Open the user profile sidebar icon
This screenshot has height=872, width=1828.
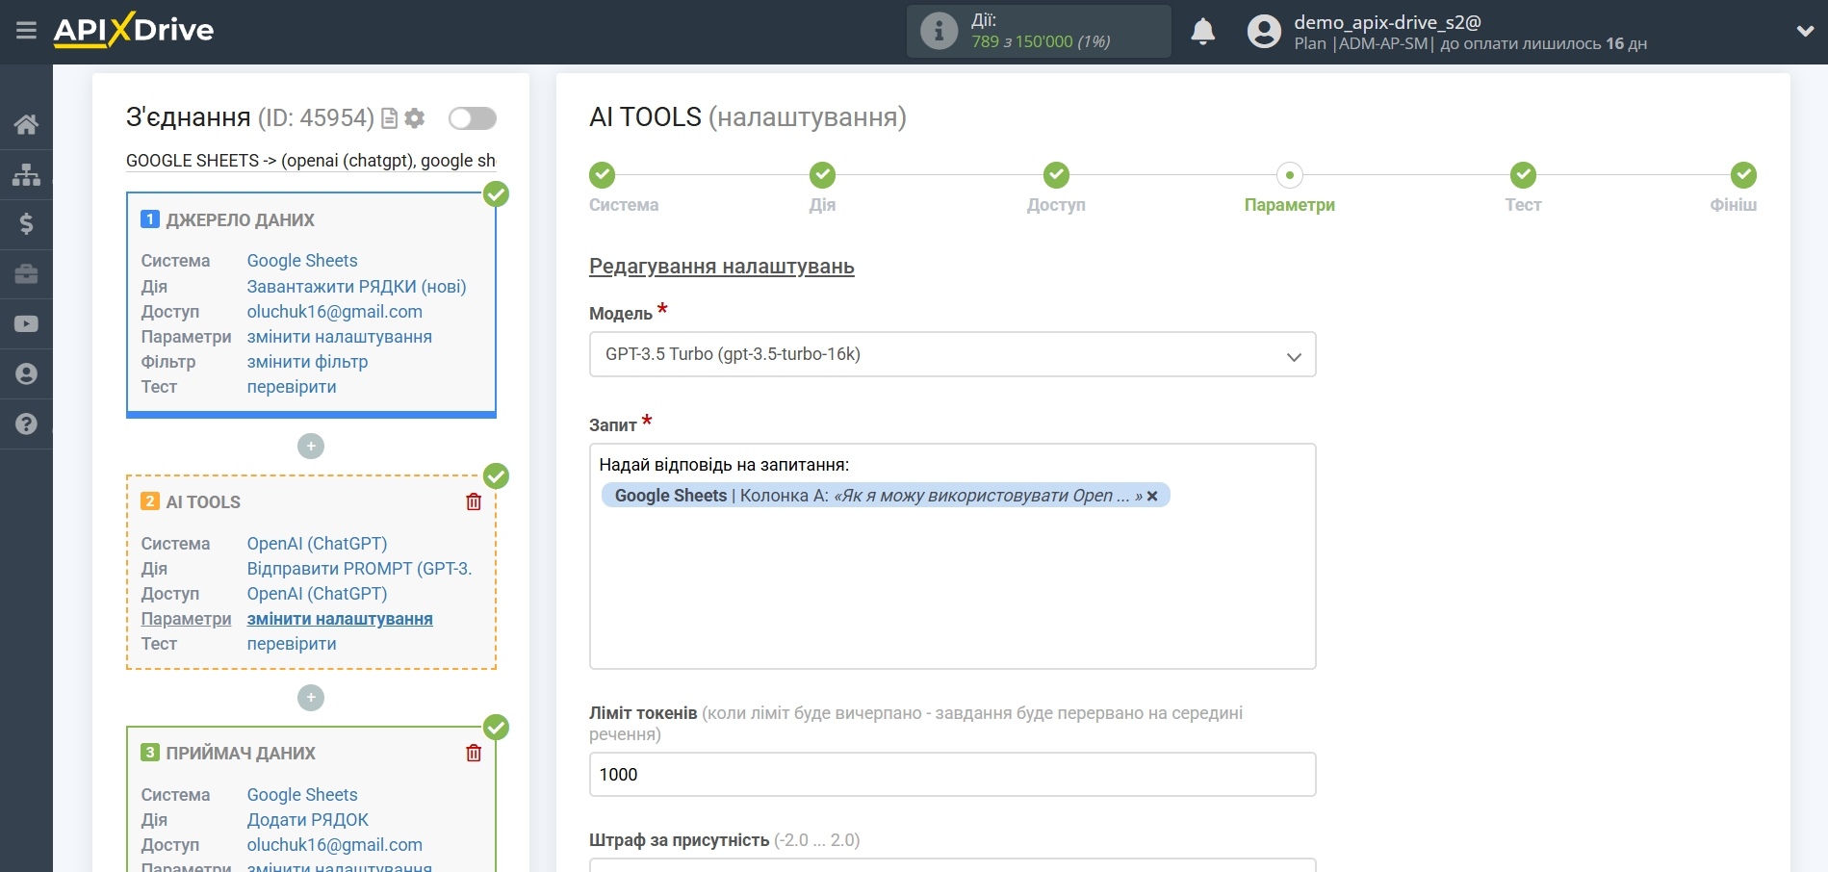26,374
